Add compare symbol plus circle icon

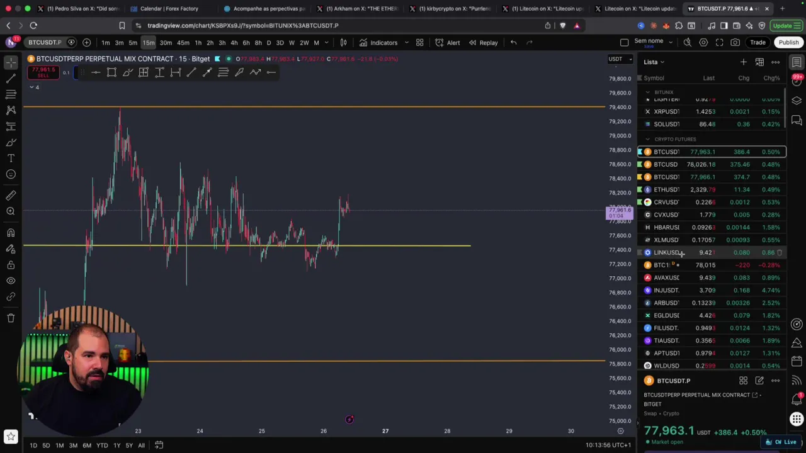[86, 42]
